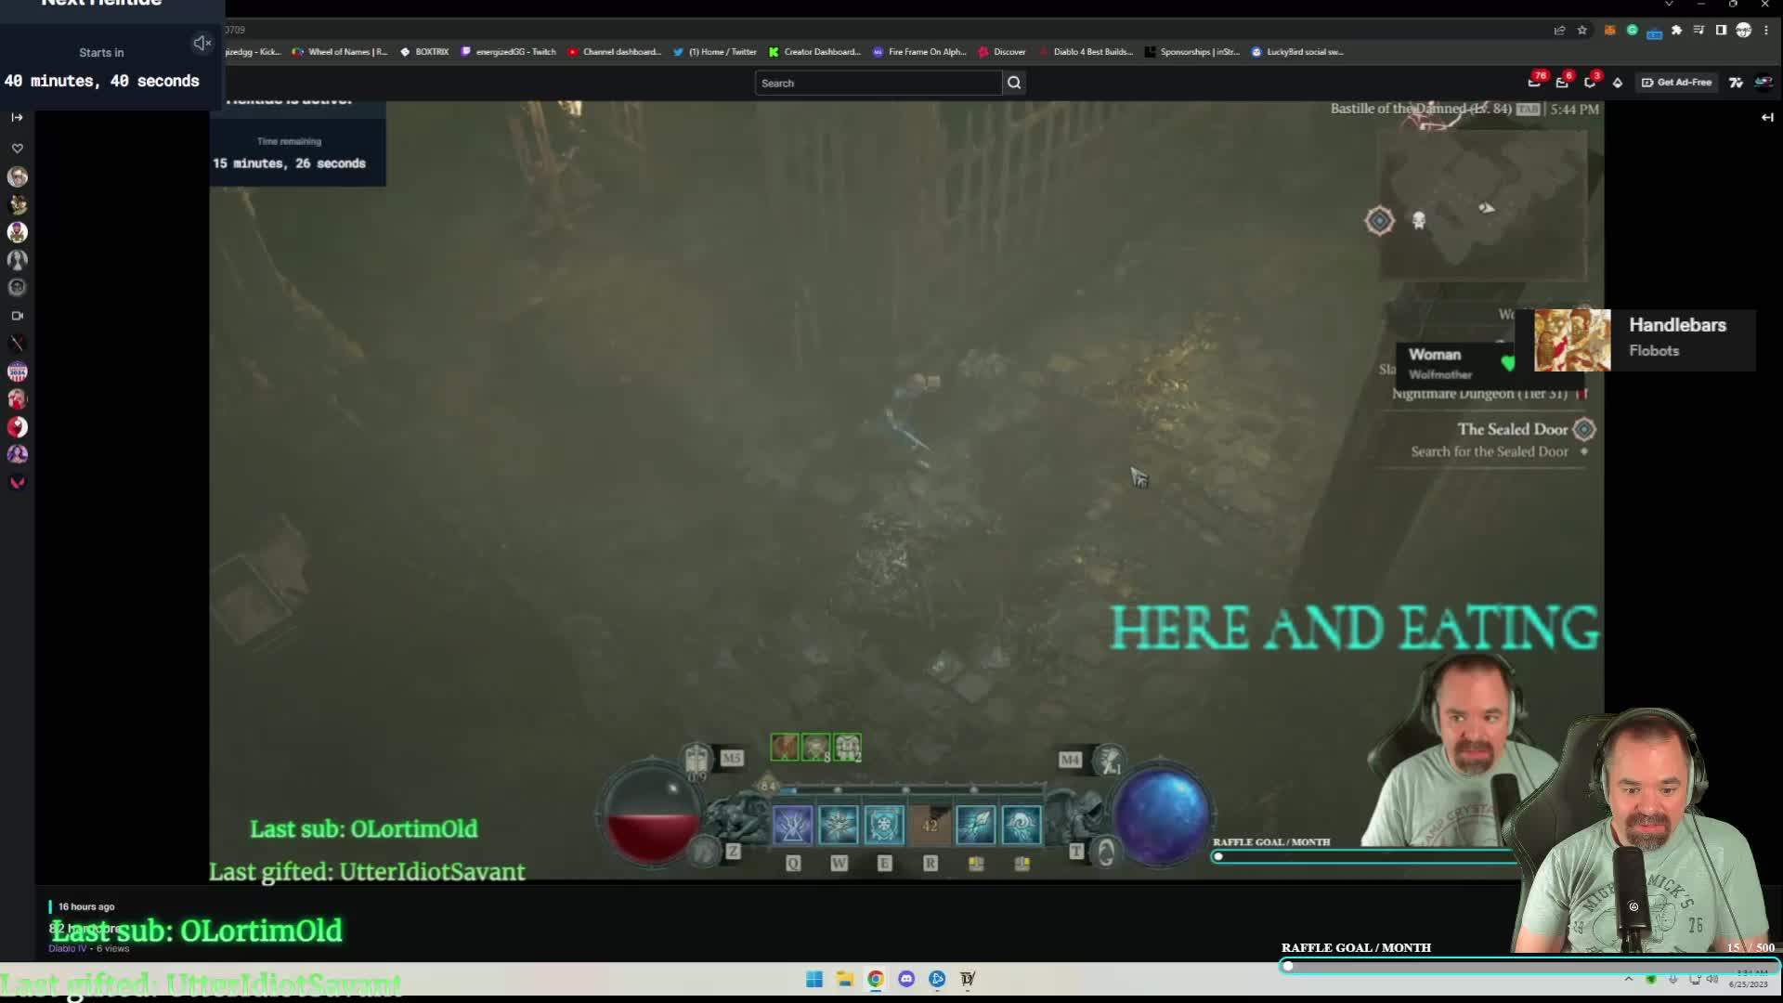The width and height of the screenshot is (1783, 1003).
Task: Open Discord from the taskbar
Action: pos(906,979)
